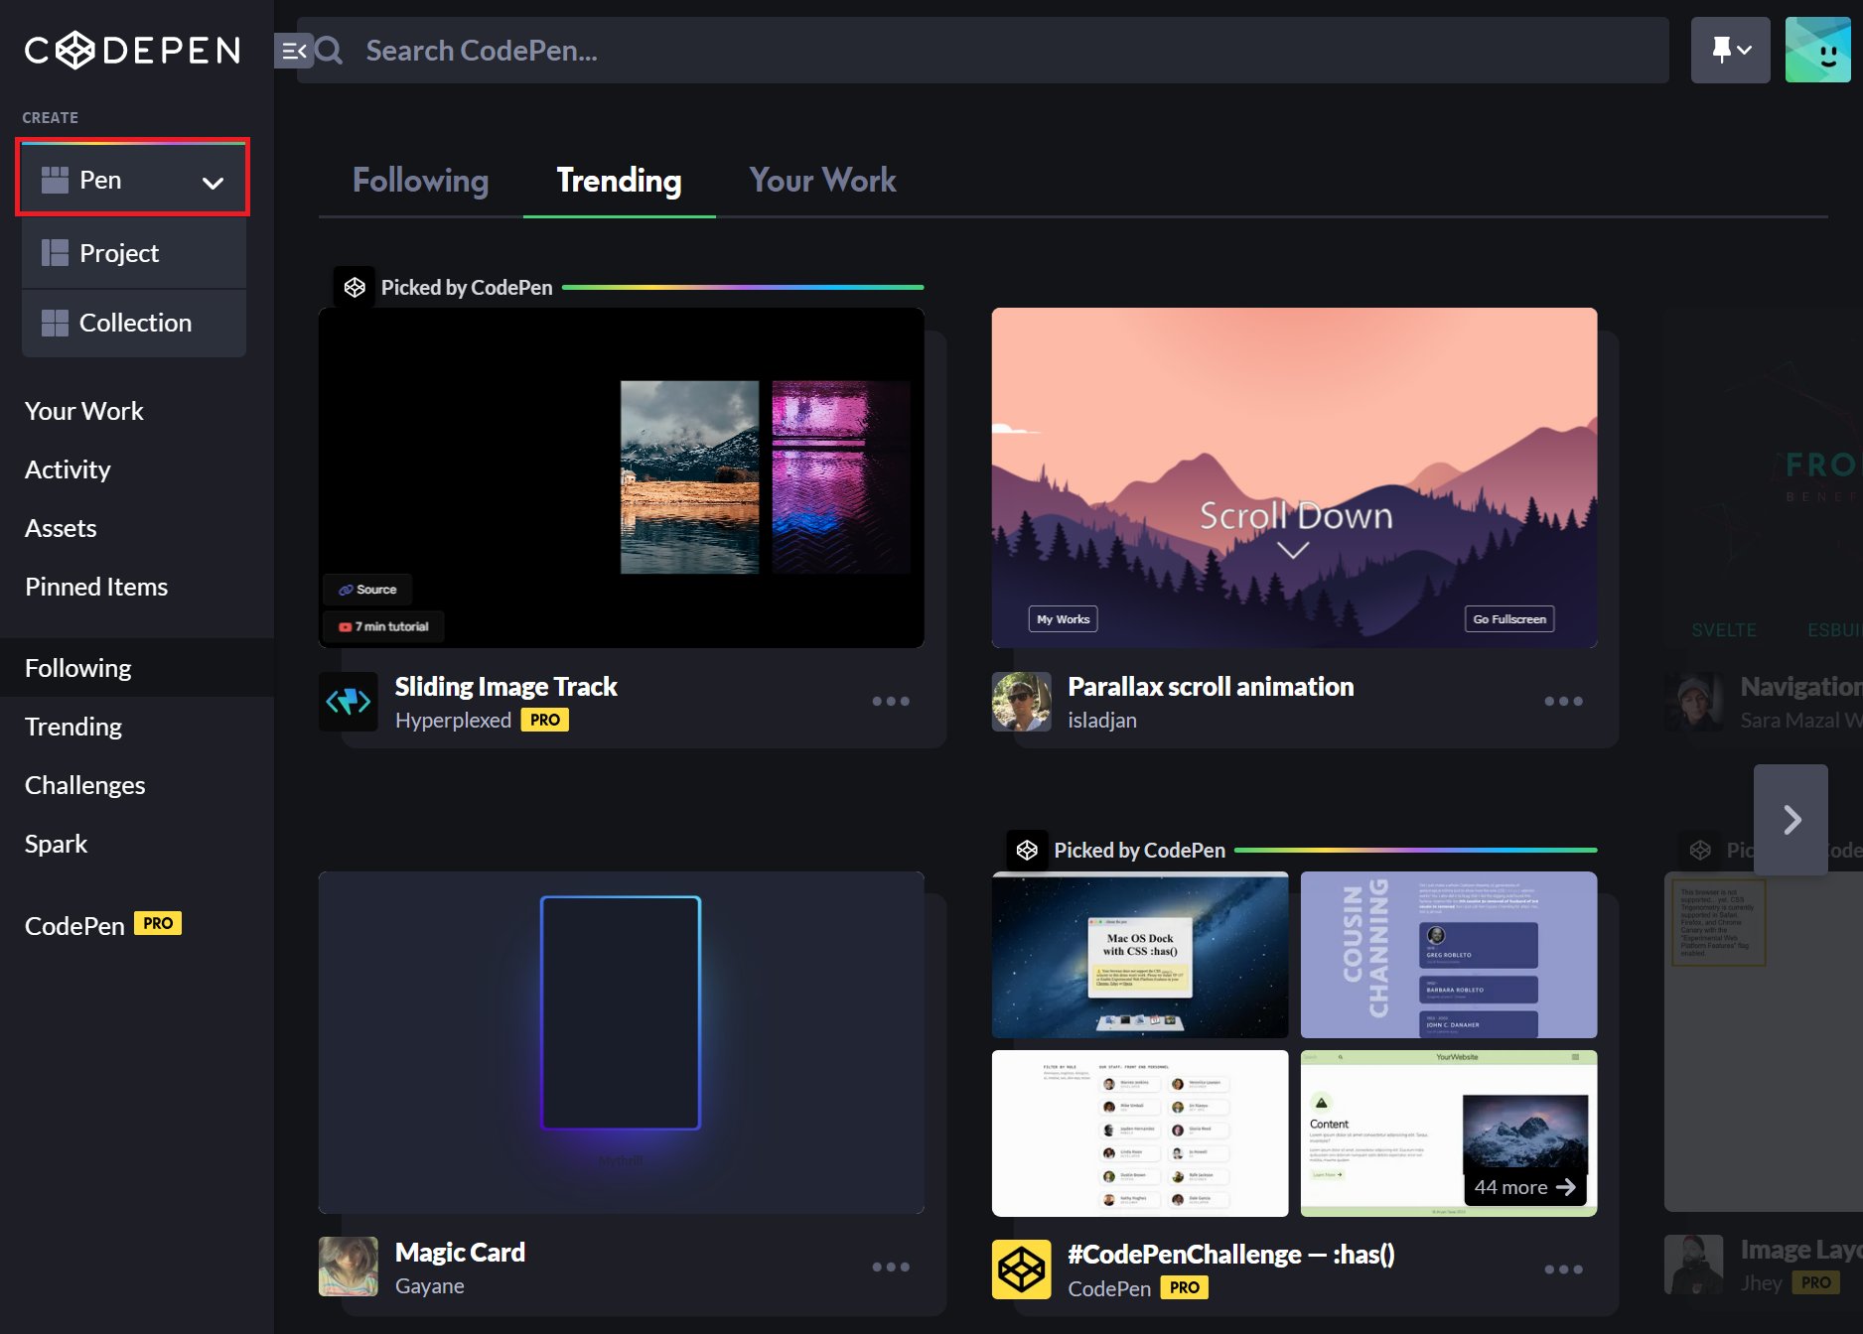Click the pin icon in the header
This screenshot has height=1334, width=1863.
point(1721,50)
